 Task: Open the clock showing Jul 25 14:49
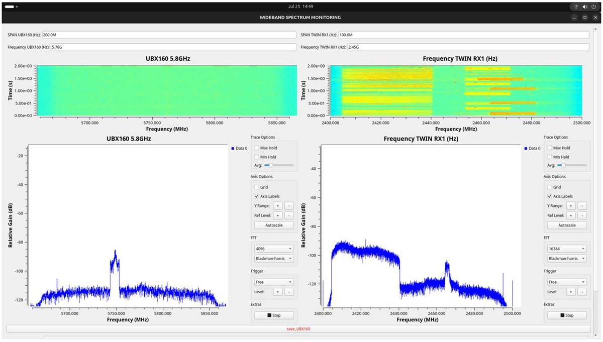click(x=301, y=7)
